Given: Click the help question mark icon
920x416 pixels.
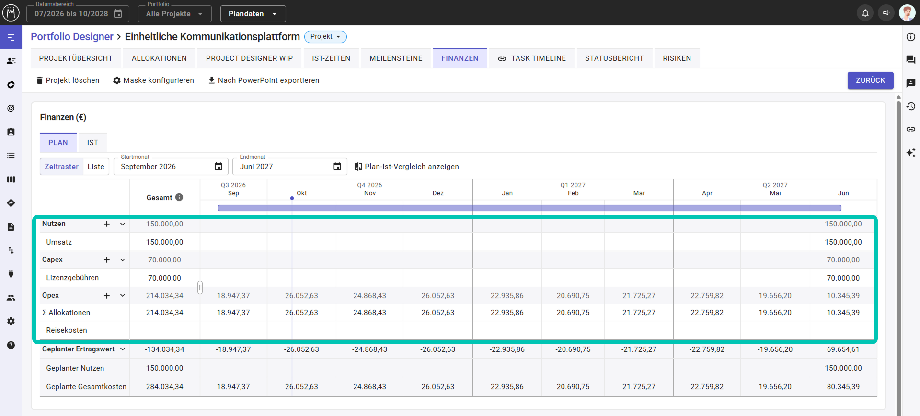Looking at the screenshot, I should [x=11, y=345].
